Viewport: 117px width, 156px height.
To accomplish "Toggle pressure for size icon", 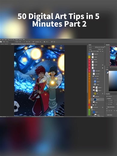I will pyautogui.click(x=52, y=42).
